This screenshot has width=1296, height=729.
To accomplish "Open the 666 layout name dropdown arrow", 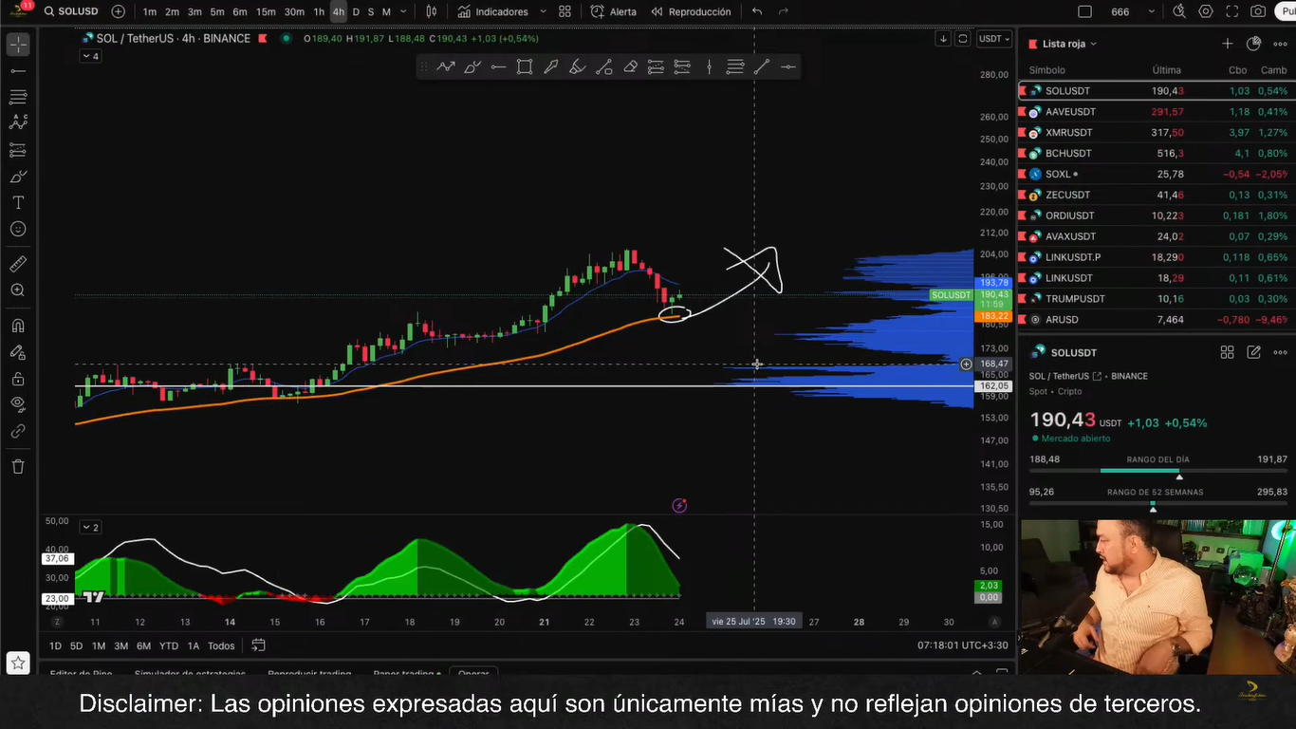I will (1152, 11).
